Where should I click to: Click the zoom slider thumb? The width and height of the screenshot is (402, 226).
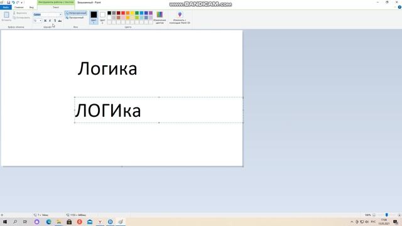[387, 215]
